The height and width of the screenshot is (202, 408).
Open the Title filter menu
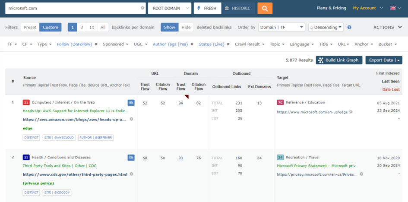[x=326, y=44]
